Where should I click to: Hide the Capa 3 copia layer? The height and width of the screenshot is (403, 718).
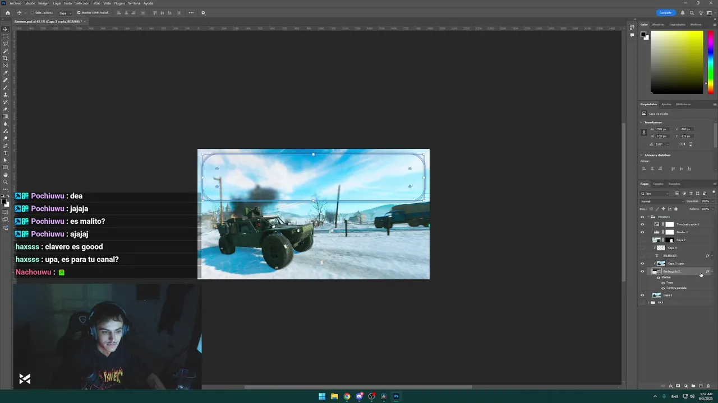[x=642, y=264]
